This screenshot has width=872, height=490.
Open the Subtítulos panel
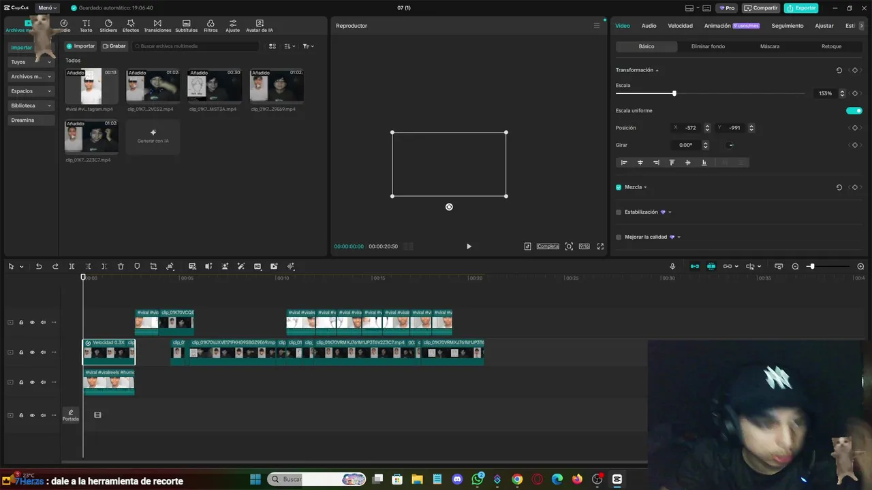point(186,26)
